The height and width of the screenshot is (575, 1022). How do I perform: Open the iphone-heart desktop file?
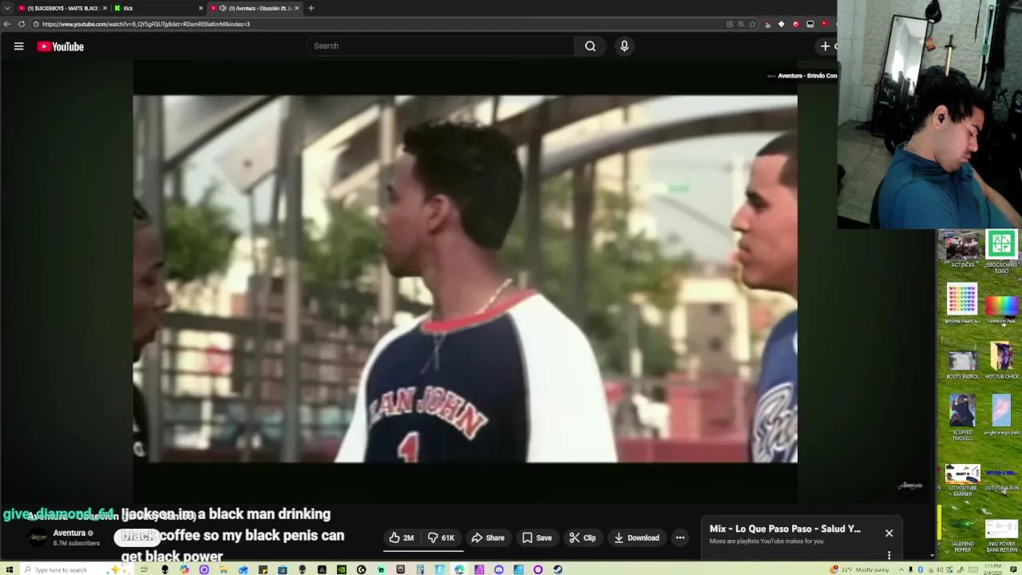(962, 303)
